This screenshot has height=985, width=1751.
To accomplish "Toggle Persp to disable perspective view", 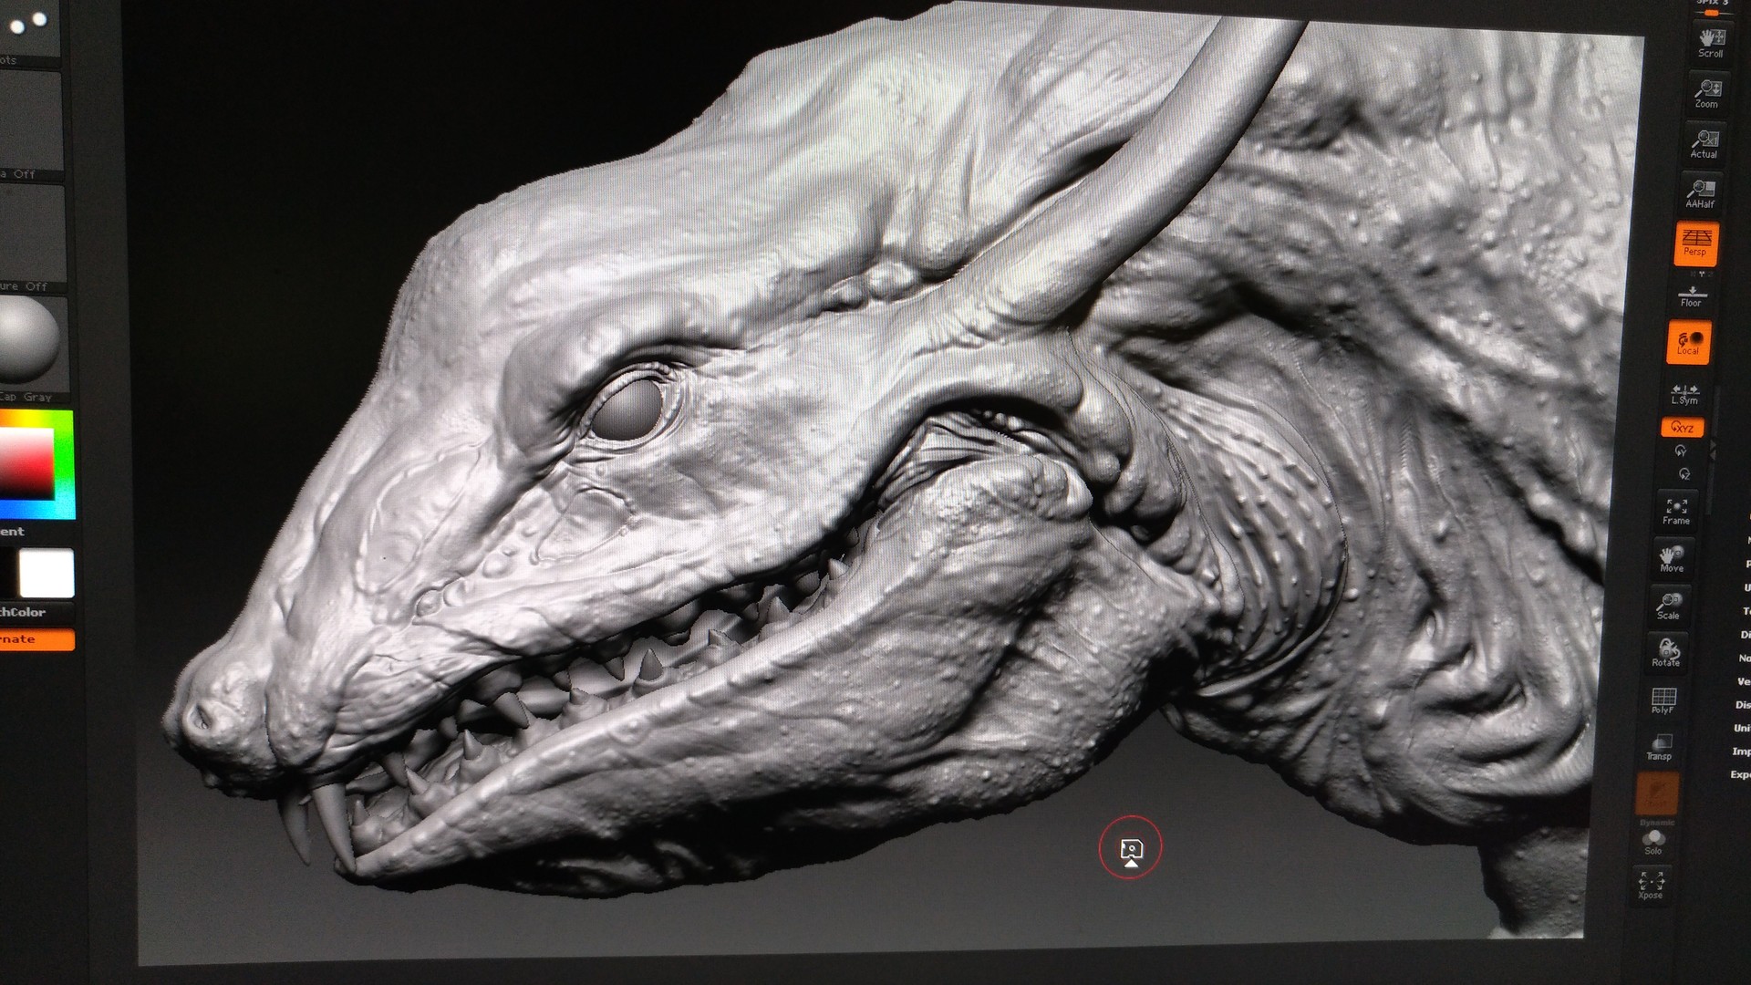I will tap(1697, 244).
